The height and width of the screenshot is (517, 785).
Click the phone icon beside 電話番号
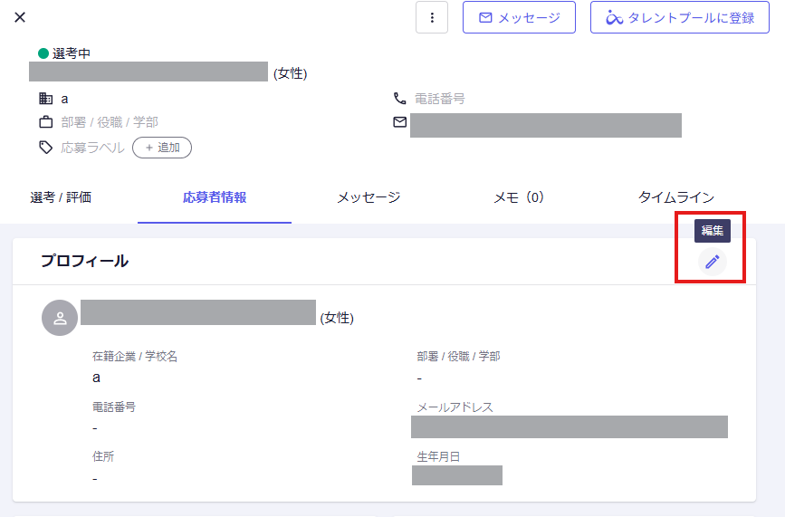(x=400, y=99)
